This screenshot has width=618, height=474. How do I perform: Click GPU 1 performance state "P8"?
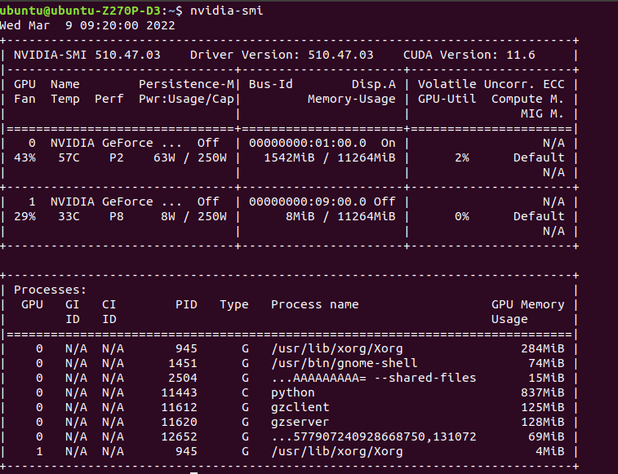tap(117, 217)
